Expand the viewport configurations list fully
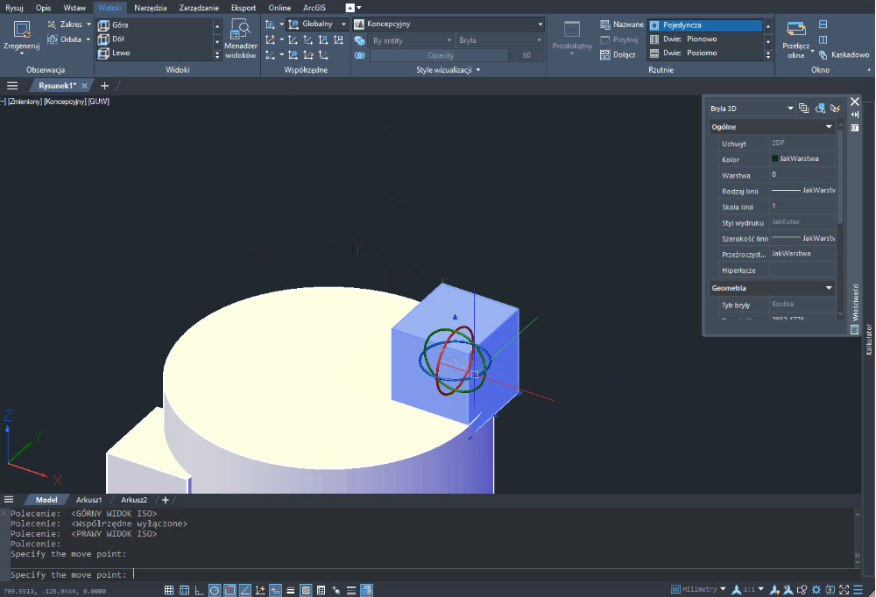 pyautogui.click(x=768, y=55)
